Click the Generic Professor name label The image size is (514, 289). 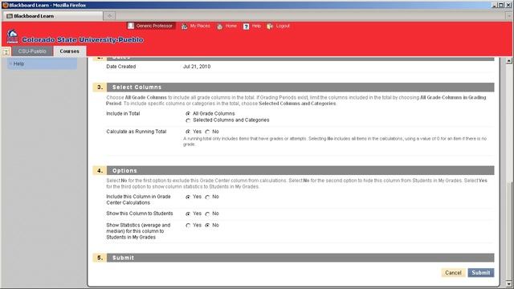[x=154, y=26]
